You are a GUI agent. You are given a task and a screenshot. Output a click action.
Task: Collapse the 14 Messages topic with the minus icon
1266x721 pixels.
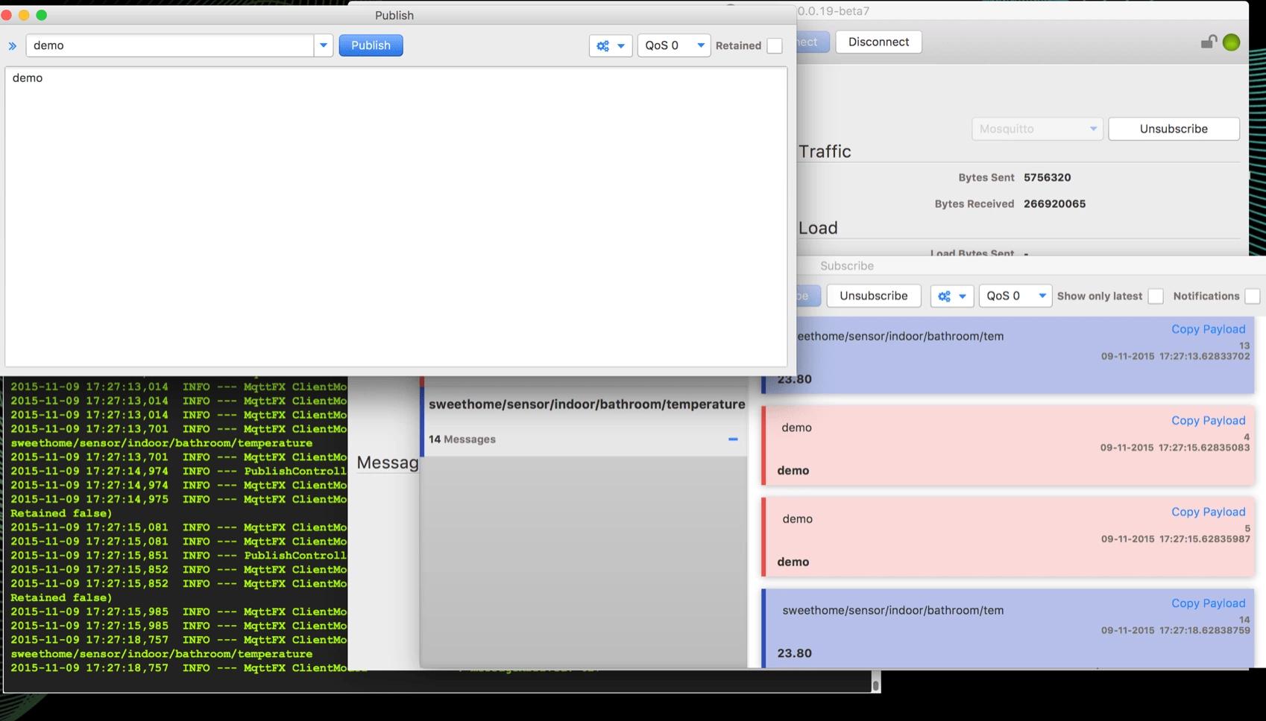(x=732, y=439)
